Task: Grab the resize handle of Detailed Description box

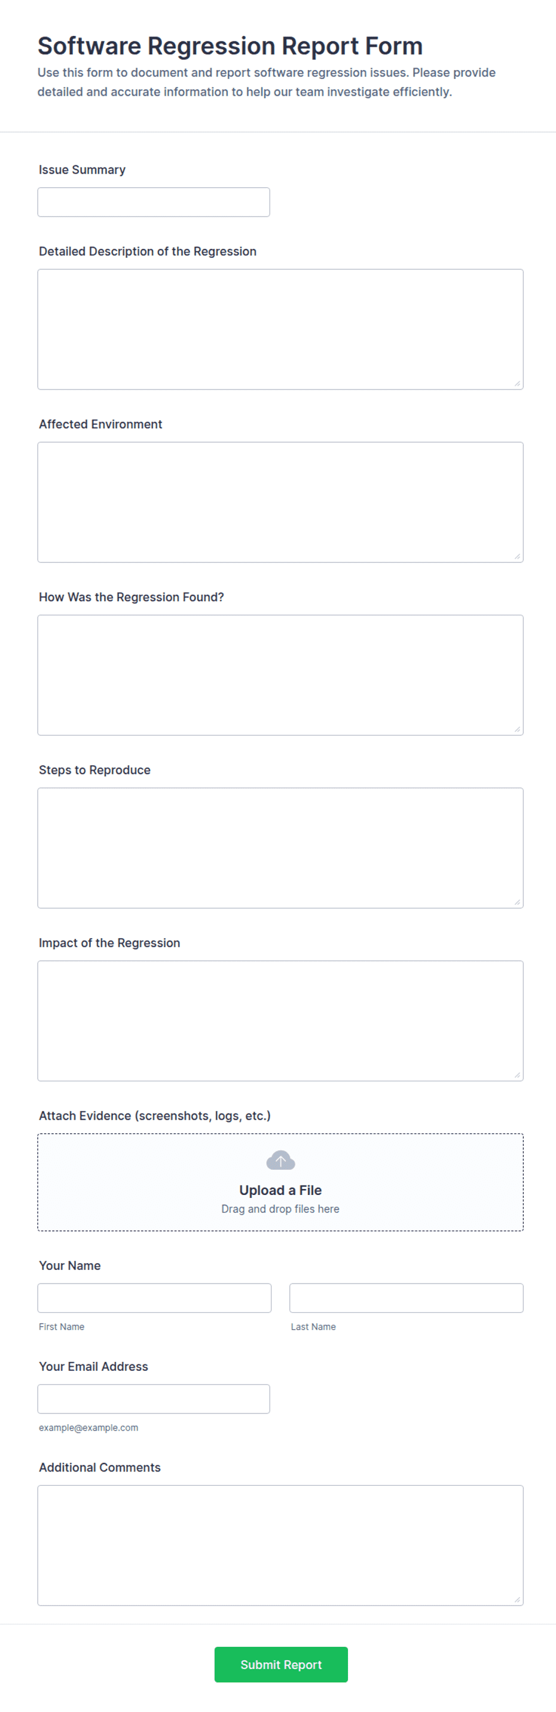Action: [518, 384]
